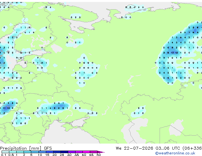Select the 20–25 mm legend swatch
The width and height of the screenshot is (202, 156).
(x=57, y=152)
